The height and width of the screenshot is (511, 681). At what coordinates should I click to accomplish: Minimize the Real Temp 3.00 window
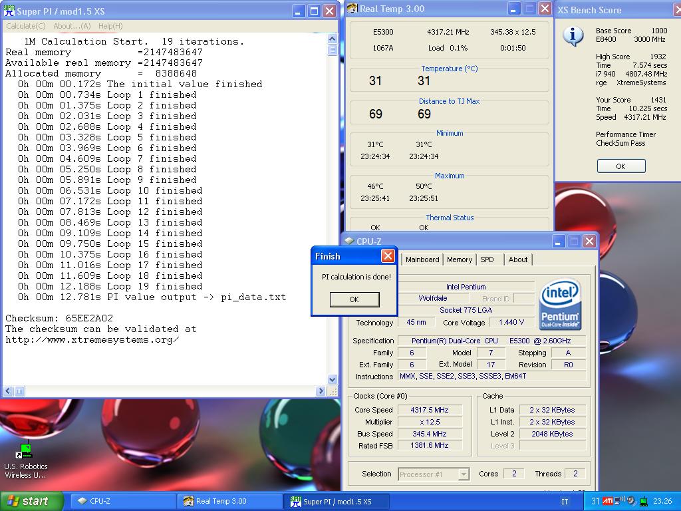coord(513,9)
